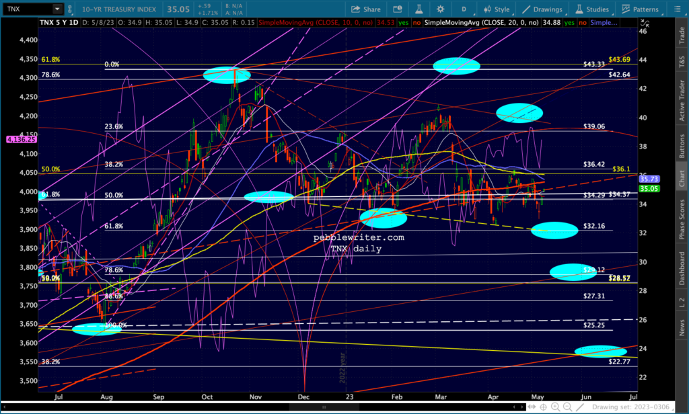Open the Patterns menu
The width and height of the screenshot is (689, 414).
pyautogui.click(x=640, y=9)
